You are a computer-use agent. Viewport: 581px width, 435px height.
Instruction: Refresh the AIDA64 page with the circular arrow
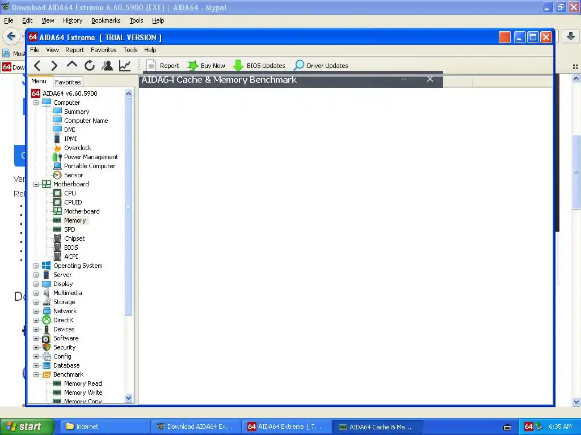coord(90,66)
